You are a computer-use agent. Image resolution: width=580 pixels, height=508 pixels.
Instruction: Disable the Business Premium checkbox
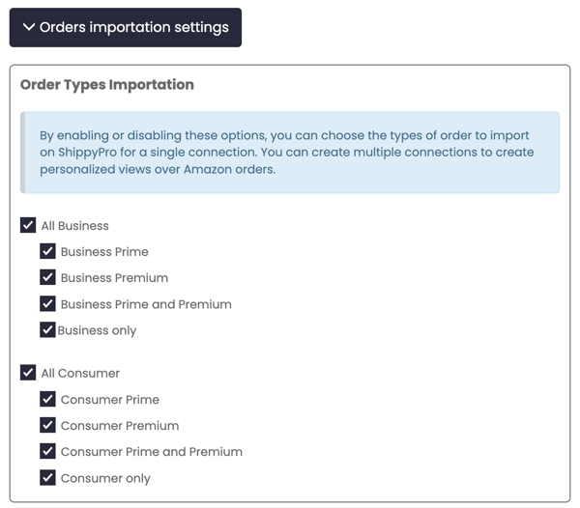pos(47,277)
